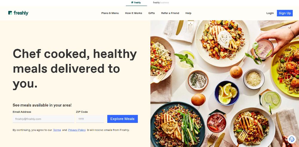Focus the Email Address input field
299x147 pixels.
pos(43,119)
